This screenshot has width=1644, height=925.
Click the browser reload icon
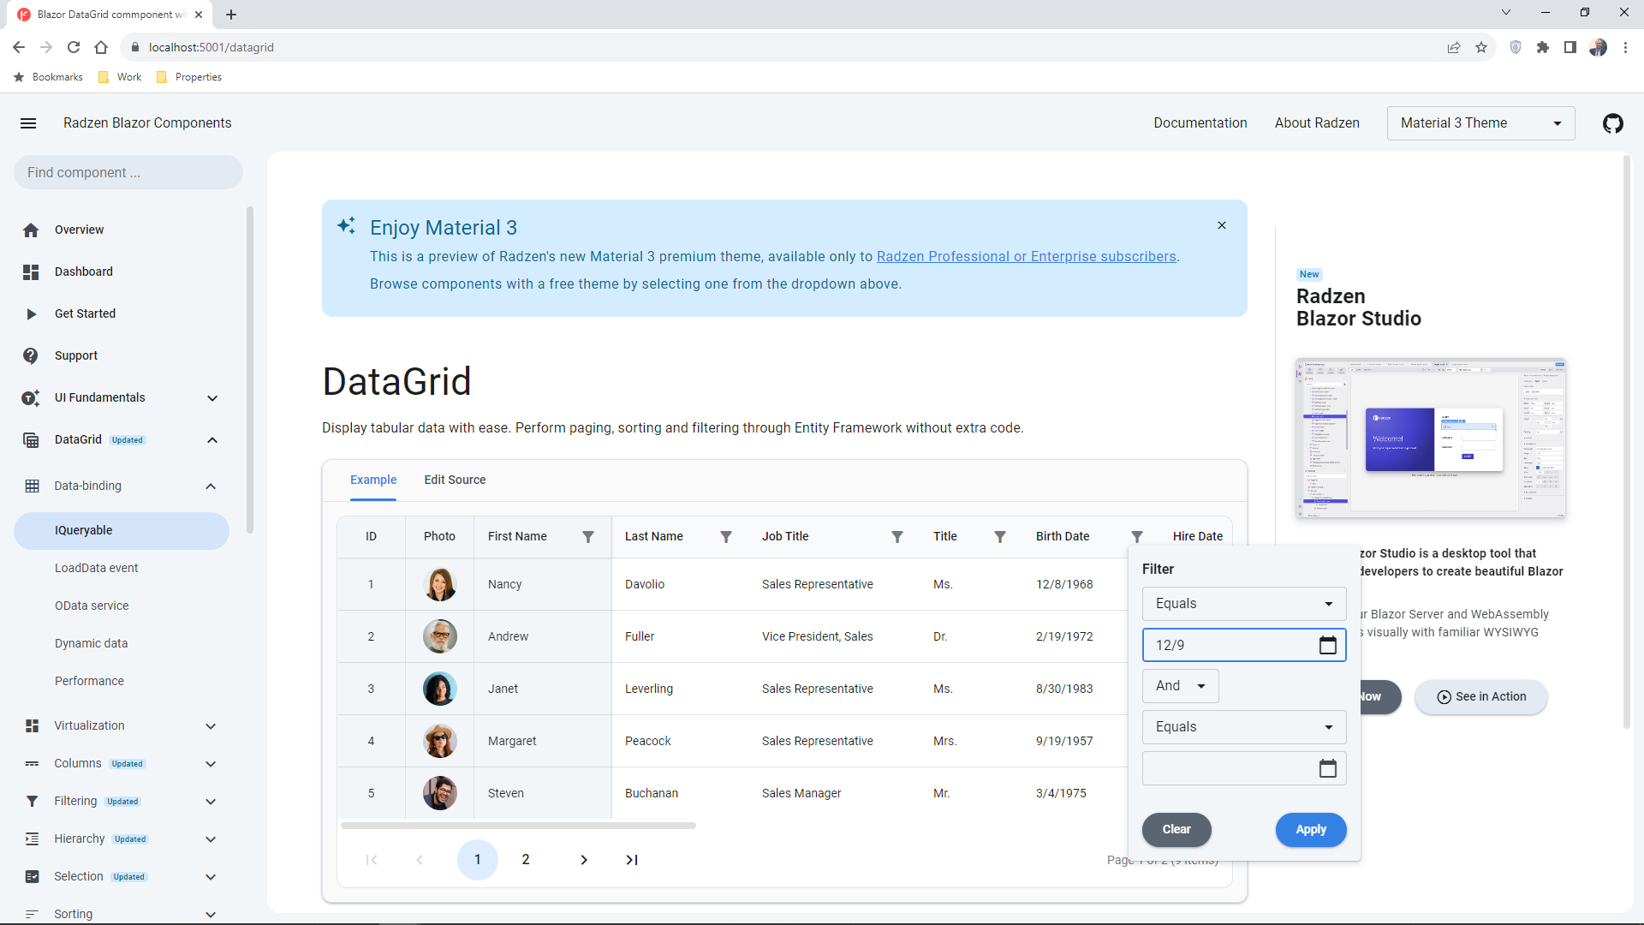[74, 48]
